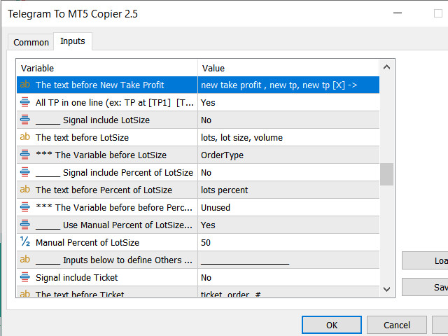Screen dimensions: 448x336
Task: Click the 'ab' icon beside 'The text before LotSize'
Action: point(25,137)
